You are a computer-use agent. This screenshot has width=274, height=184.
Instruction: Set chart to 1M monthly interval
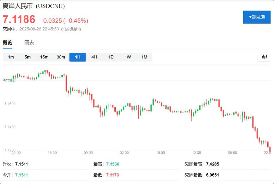[144, 57]
